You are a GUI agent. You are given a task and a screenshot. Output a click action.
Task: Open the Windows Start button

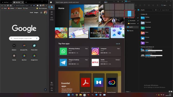coord(69,95)
